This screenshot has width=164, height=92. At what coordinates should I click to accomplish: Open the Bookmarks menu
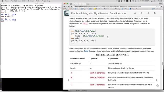[x=31, y=1]
